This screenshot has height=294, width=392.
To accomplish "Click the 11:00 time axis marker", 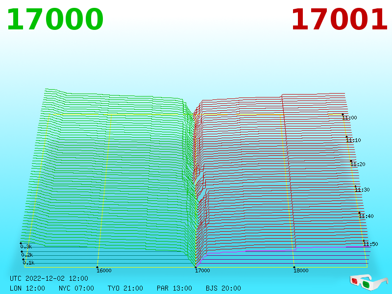I will pos(349,118).
